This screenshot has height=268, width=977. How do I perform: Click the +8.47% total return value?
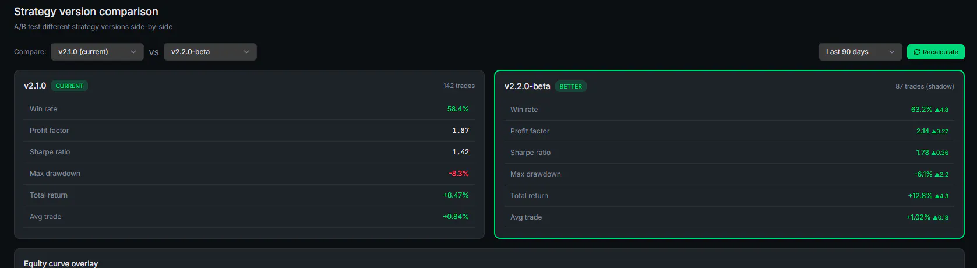[456, 195]
